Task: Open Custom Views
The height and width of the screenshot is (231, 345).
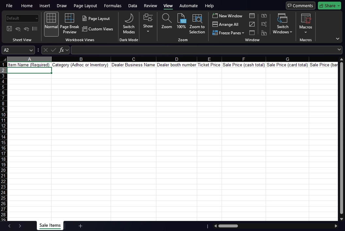Action: coord(98,29)
